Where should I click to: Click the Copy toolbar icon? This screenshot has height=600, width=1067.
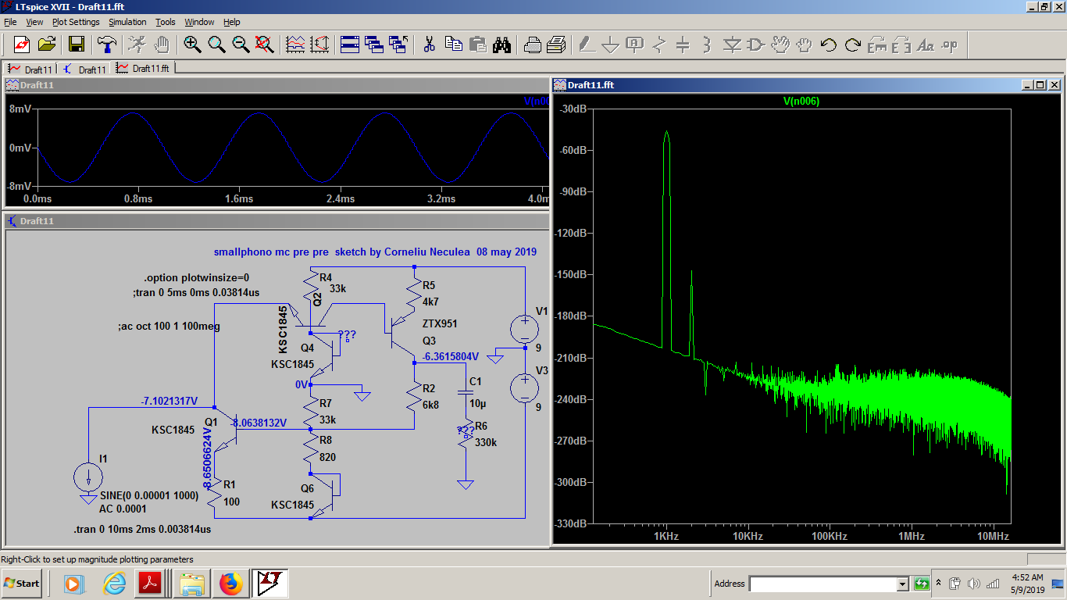453,45
